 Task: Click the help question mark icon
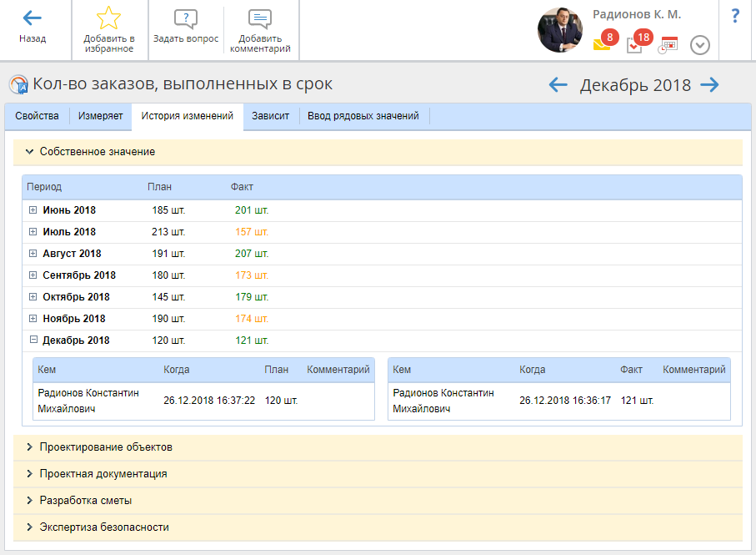tap(735, 16)
